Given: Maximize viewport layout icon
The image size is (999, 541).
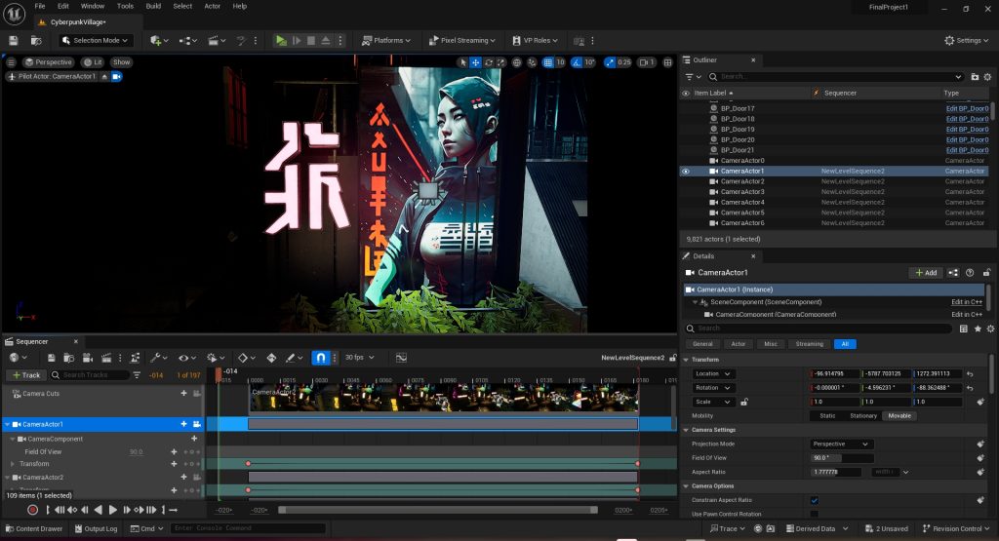Looking at the screenshot, I should click(667, 62).
